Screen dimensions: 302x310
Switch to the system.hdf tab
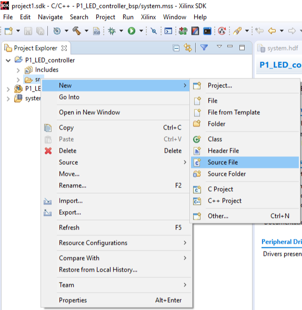(278, 48)
